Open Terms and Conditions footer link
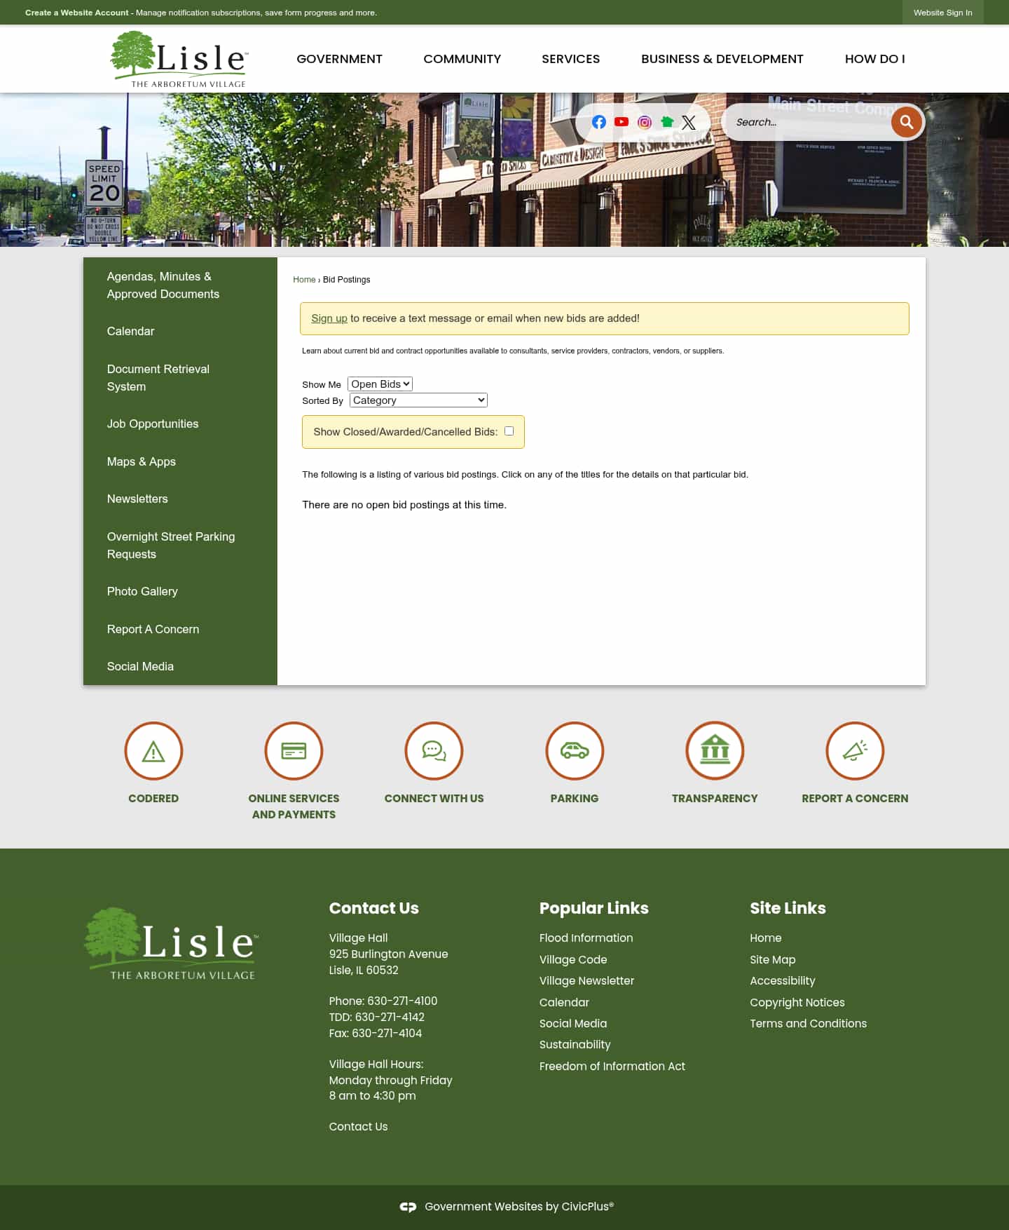 tap(808, 1024)
